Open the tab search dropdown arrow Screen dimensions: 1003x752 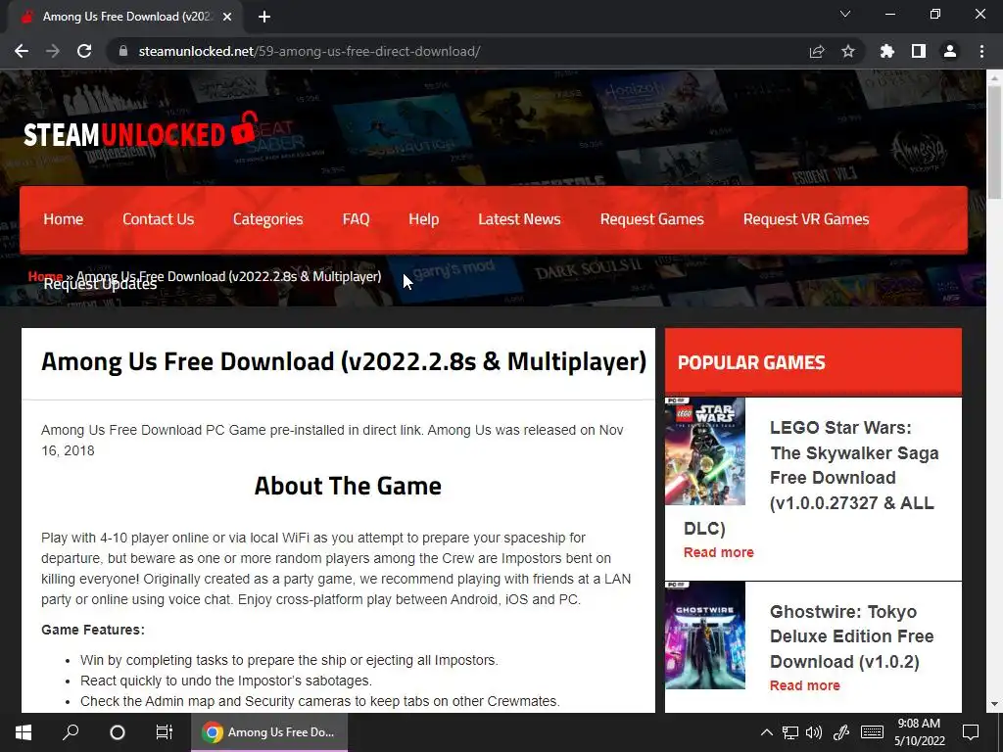[845, 14]
